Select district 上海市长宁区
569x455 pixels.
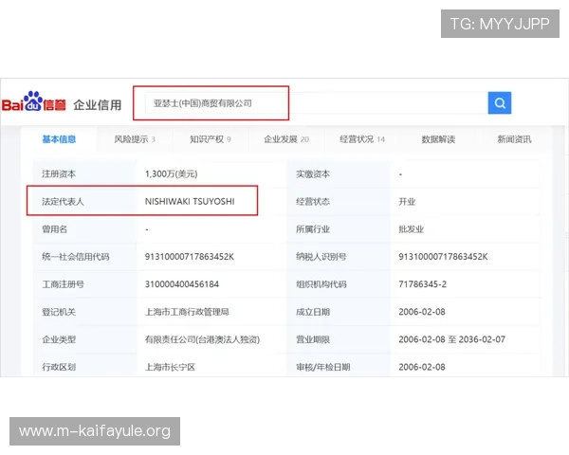point(170,367)
